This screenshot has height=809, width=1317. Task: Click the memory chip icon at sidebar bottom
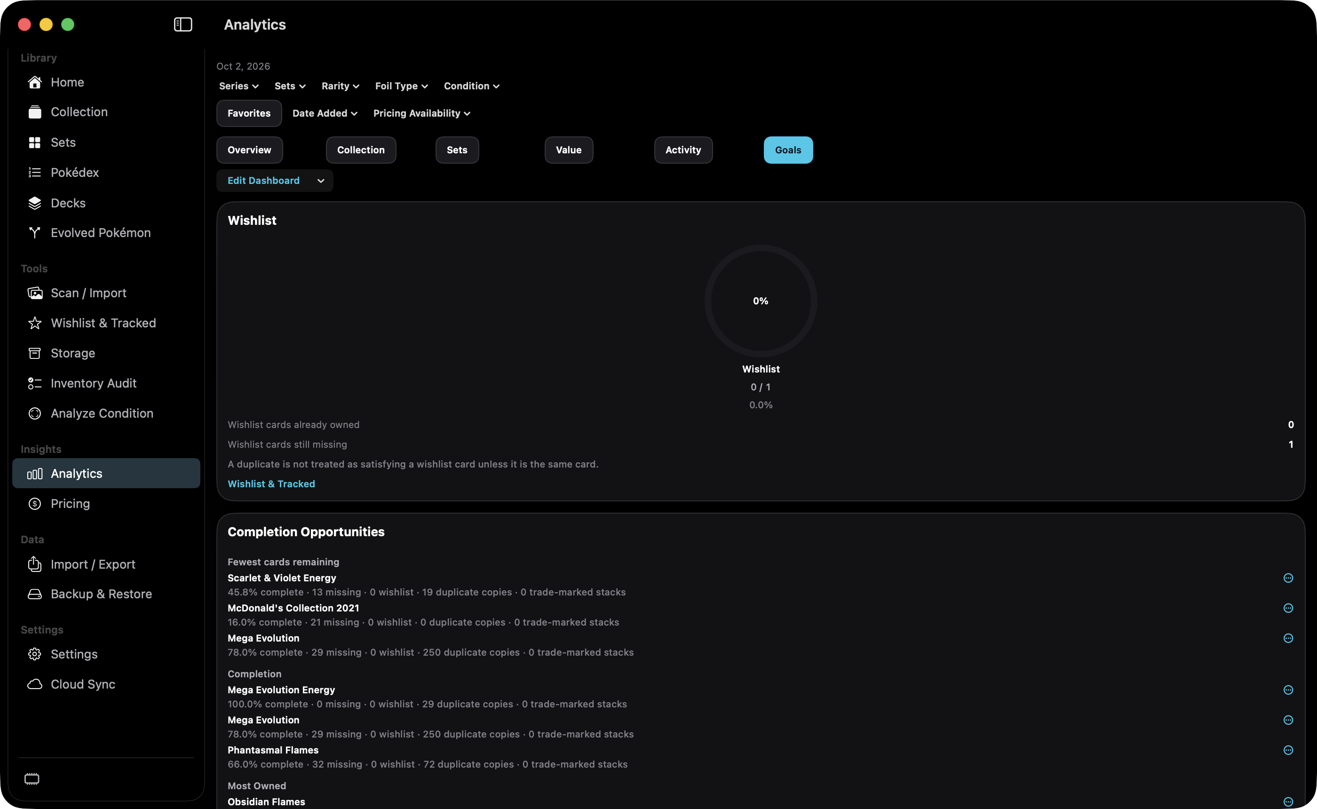coord(32,779)
